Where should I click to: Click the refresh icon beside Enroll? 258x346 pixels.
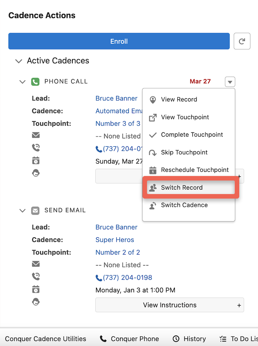[x=242, y=41]
